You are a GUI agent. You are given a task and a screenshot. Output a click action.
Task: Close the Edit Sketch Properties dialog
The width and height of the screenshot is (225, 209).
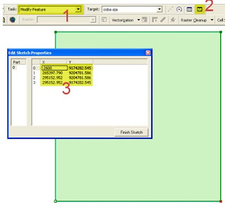(x=148, y=52)
